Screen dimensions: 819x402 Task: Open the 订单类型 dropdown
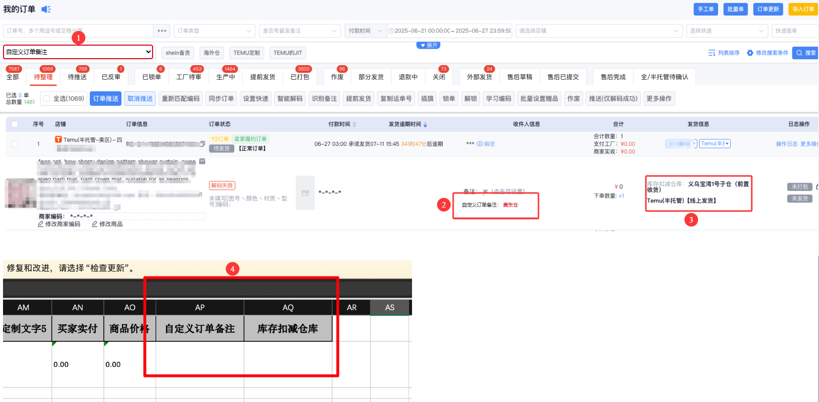(x=214, y=31)
